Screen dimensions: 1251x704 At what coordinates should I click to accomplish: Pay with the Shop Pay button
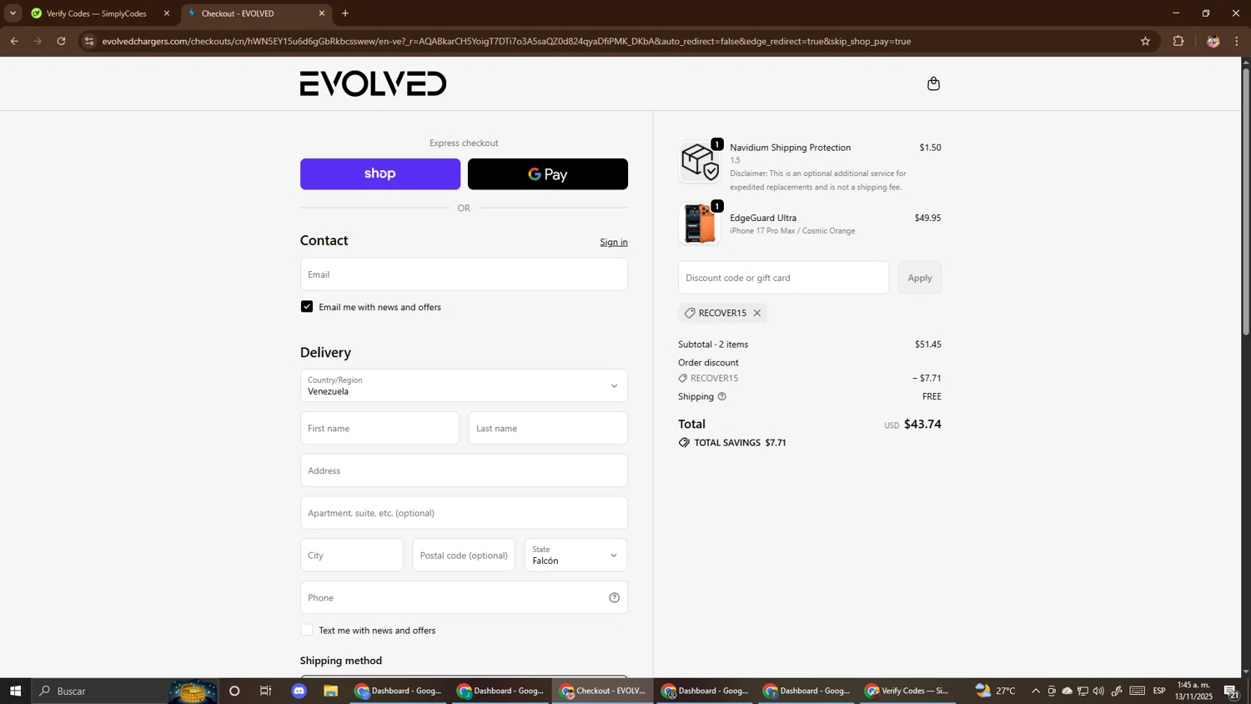(x=380, y=174)
